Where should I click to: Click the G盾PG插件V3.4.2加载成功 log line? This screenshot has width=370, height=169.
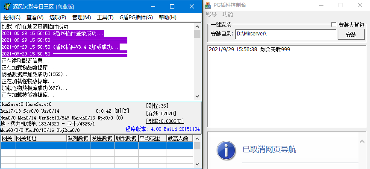(x=60, y=47)
